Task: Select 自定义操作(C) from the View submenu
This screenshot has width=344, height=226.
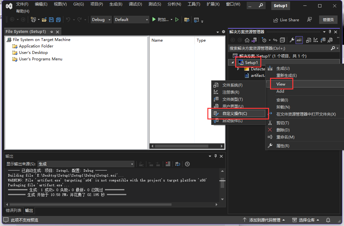Action: pos(235,114)
